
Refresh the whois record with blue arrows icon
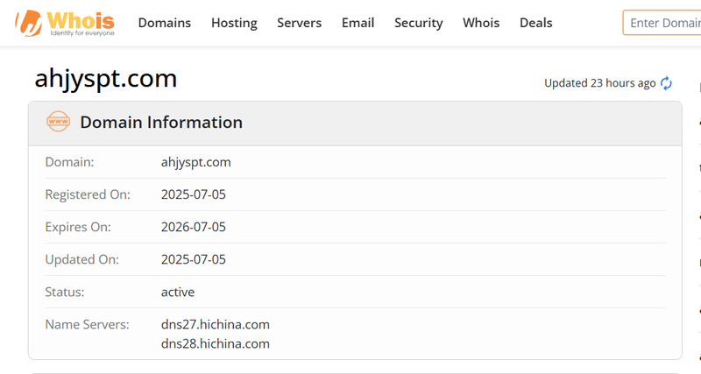(x=666, y=83)
